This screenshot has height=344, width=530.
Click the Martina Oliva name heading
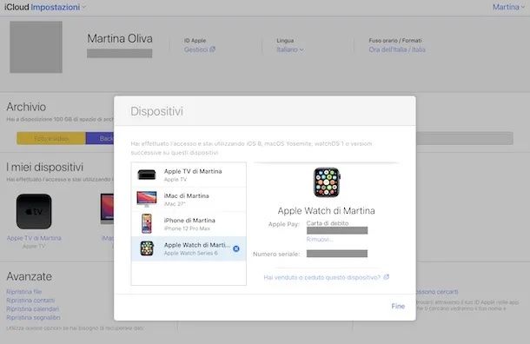pyautogui.click(x=120, y=38)
